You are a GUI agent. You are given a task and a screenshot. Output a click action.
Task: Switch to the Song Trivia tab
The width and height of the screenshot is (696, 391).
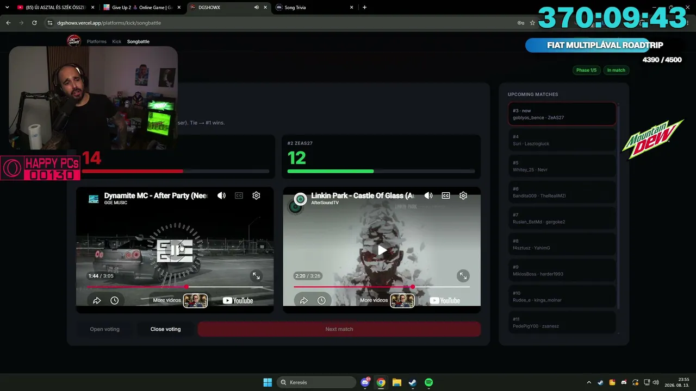pyautogui.click(x=314, y=8)
